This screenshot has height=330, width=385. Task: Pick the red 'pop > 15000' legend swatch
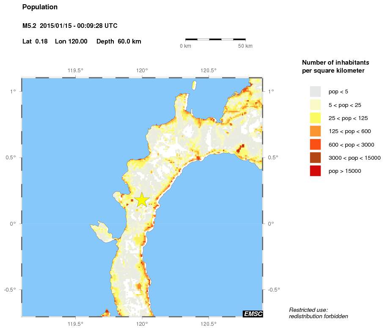(x=315, y=171)
